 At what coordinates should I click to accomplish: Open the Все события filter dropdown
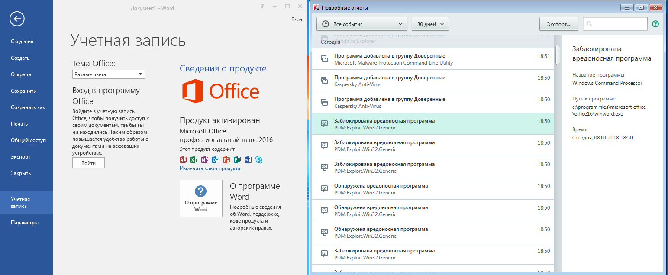tap(362, 24)
